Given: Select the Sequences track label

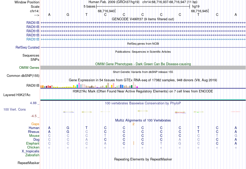Looking at the screenshot, I should tap(31, 55).
